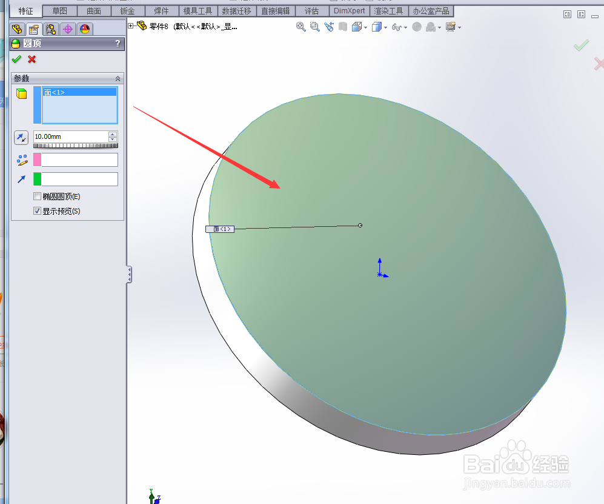Click the graphics-area confirm checkmark

tap(581, 45)
